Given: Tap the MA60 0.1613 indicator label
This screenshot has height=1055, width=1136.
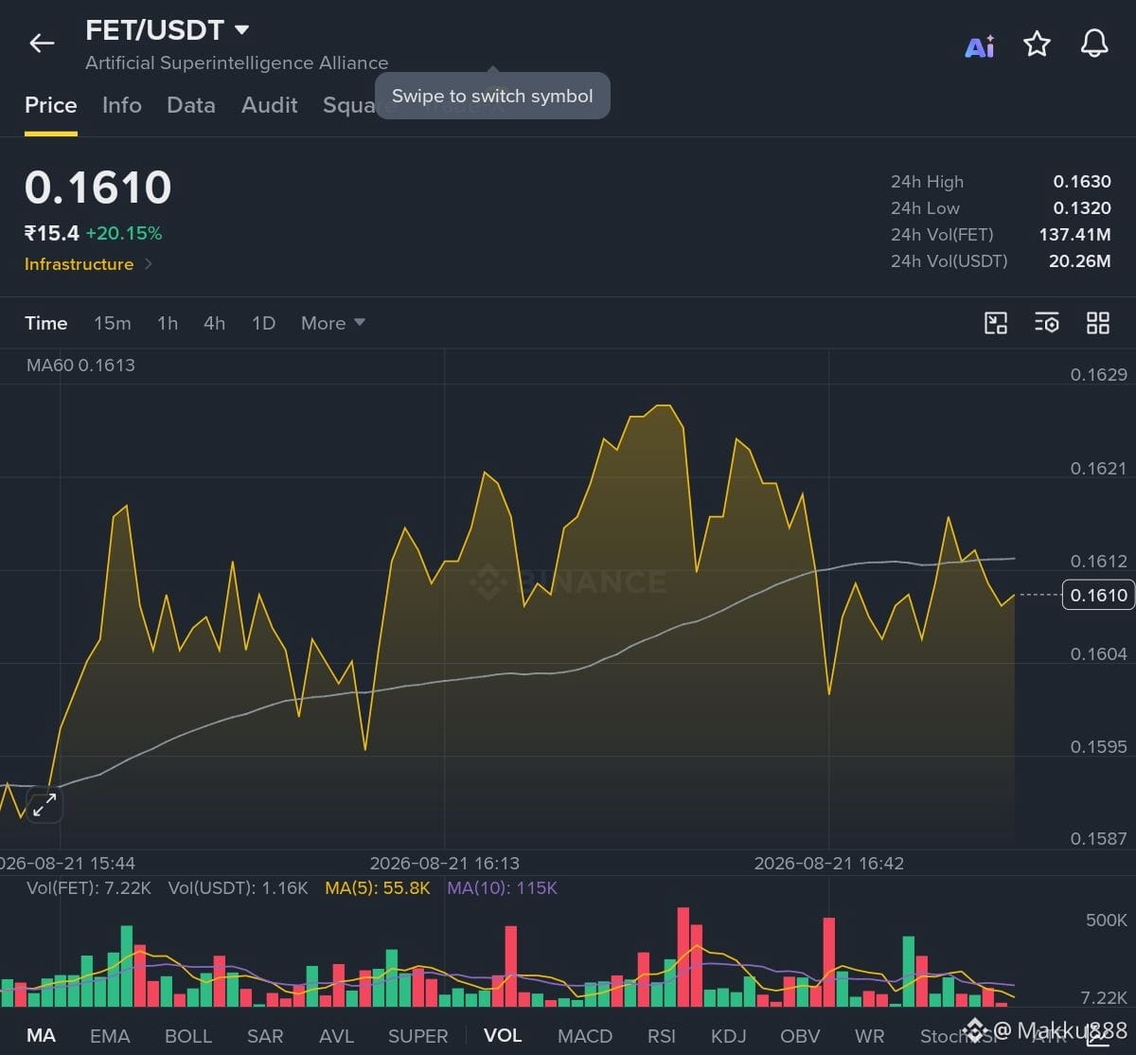Looking at the screenshot, I should [80, 365].
